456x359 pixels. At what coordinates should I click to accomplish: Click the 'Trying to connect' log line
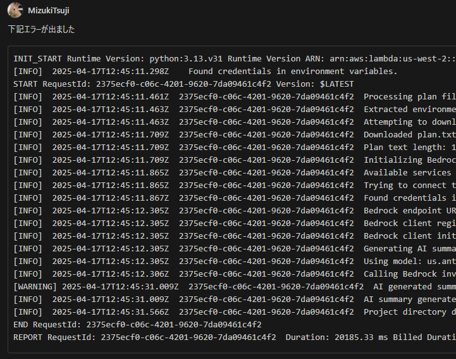point(235,186)
